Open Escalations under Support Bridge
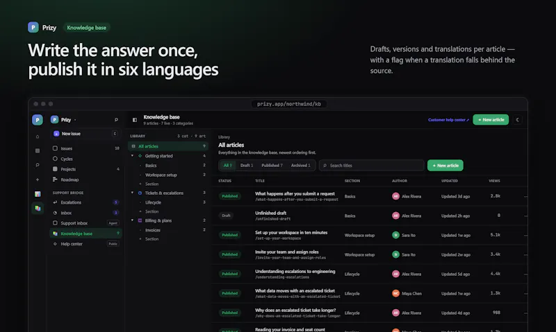 pos(85,202)
